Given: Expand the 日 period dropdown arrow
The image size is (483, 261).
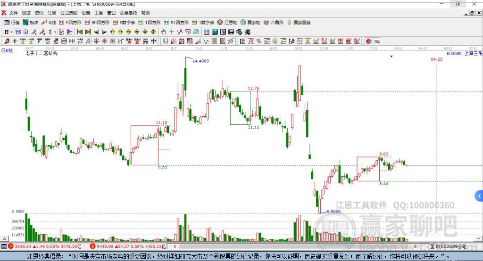Looking at the screenshot, I should (11, 32).
